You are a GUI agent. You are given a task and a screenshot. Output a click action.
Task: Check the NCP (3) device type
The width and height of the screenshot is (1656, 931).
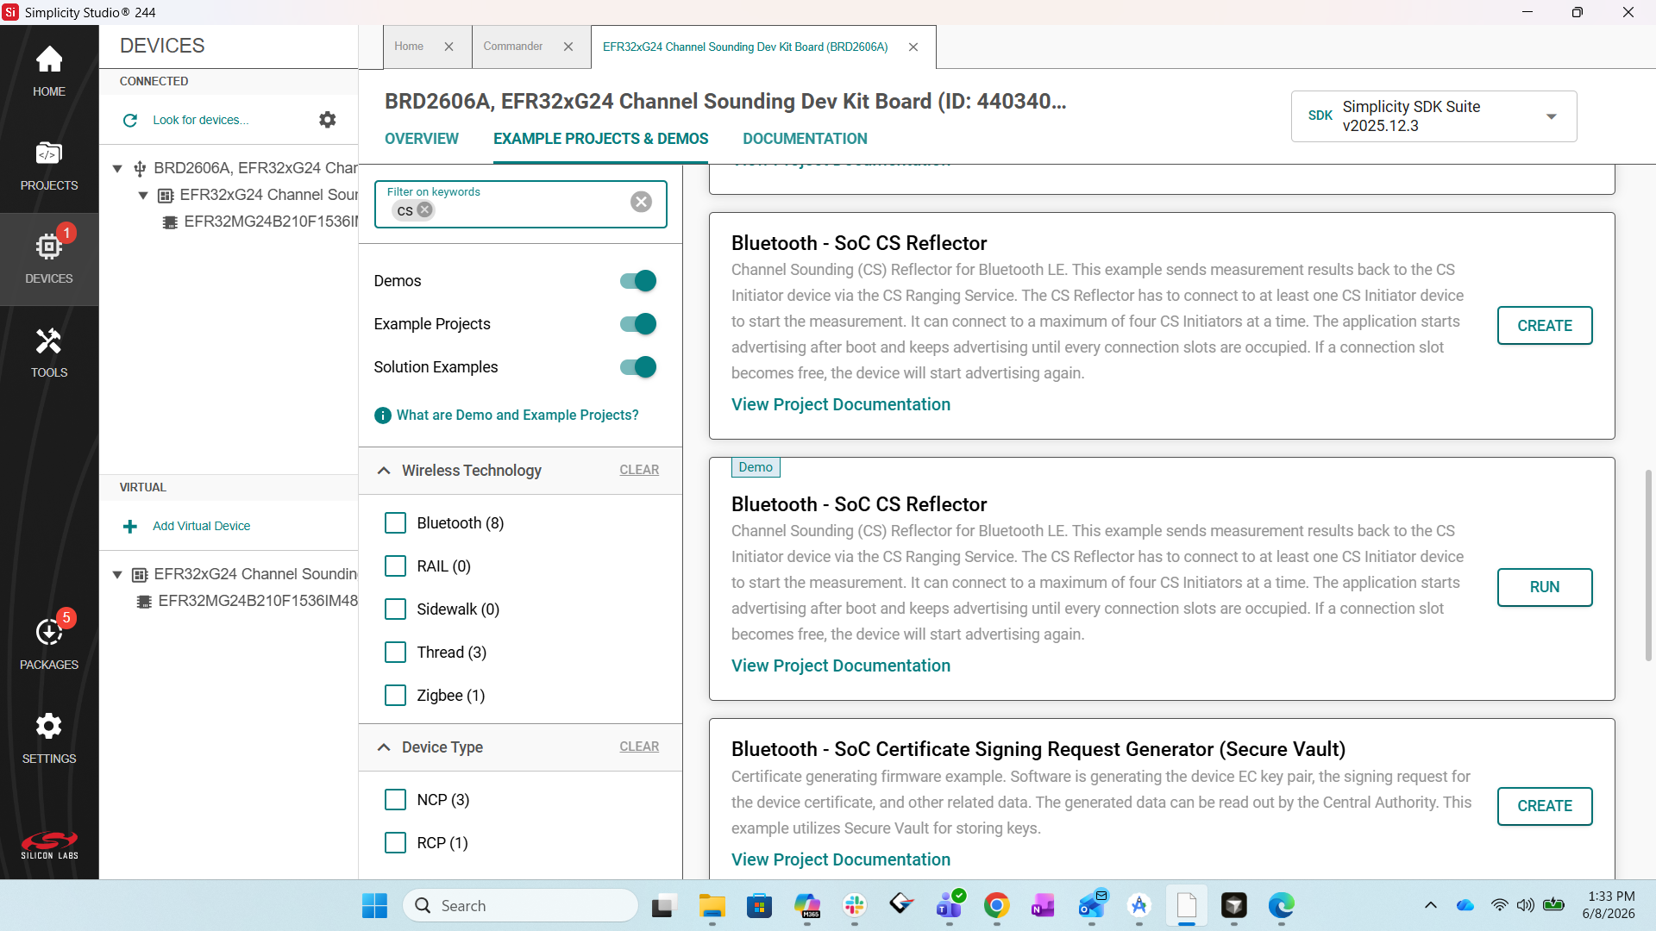395,800
